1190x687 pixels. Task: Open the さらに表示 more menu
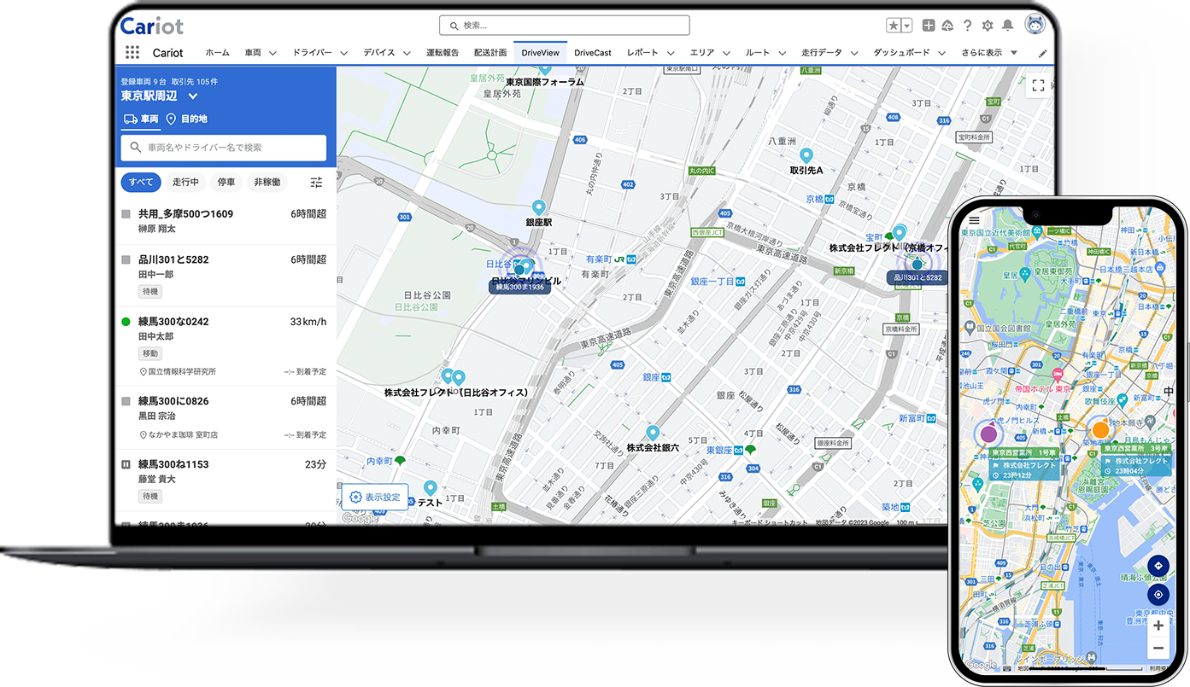[989, 53]
